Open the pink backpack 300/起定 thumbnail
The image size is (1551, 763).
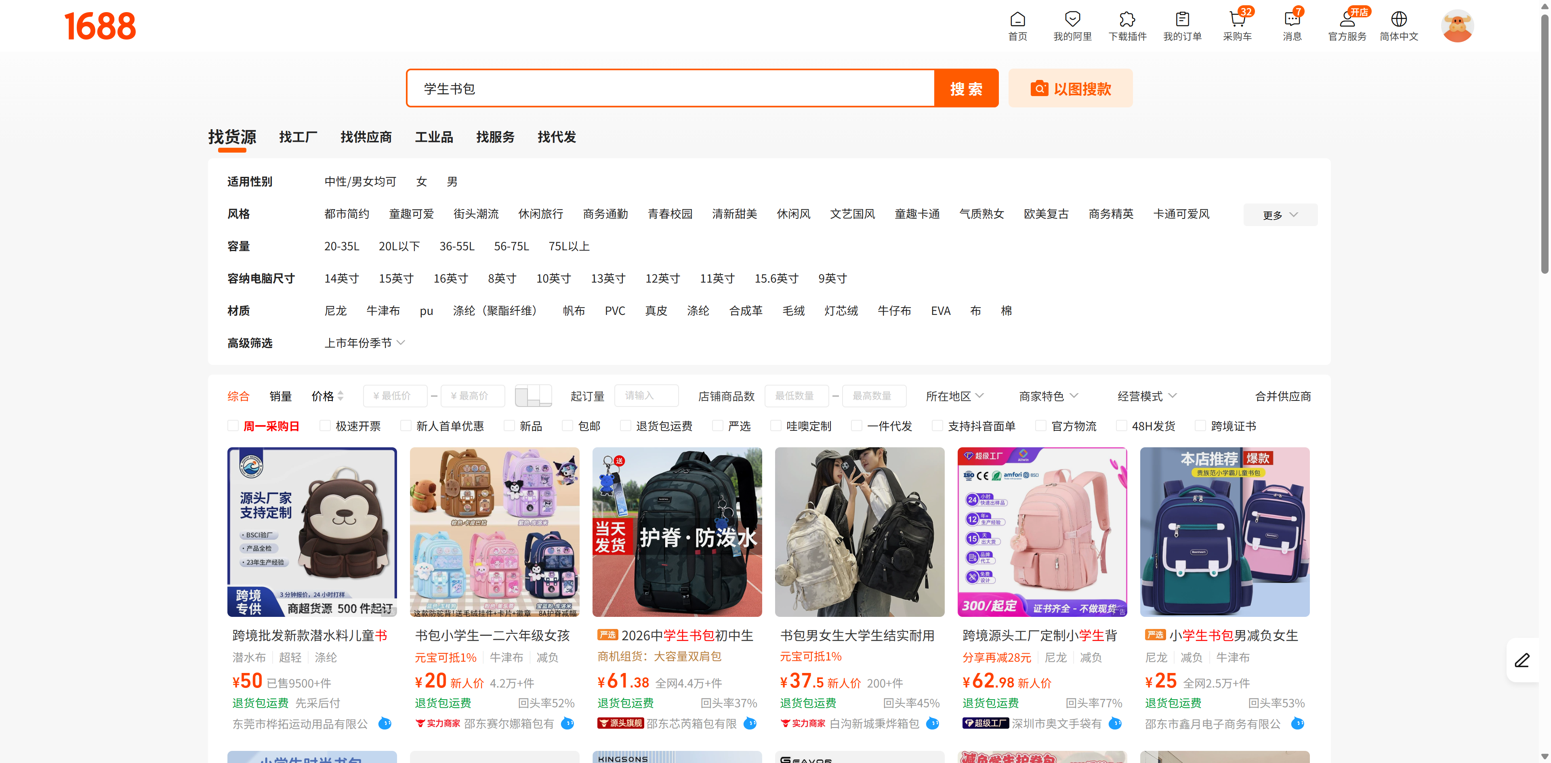coord(1042,532)
